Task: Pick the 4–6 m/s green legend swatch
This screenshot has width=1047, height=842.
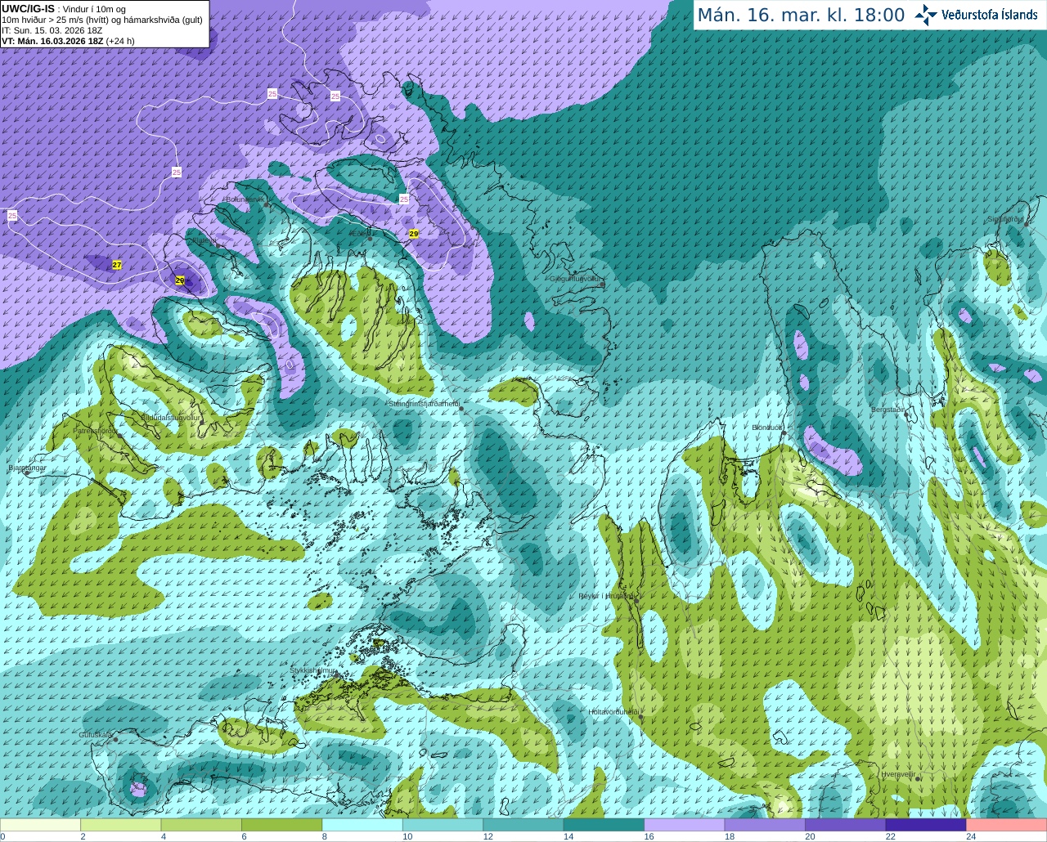Action: [201, 825]
